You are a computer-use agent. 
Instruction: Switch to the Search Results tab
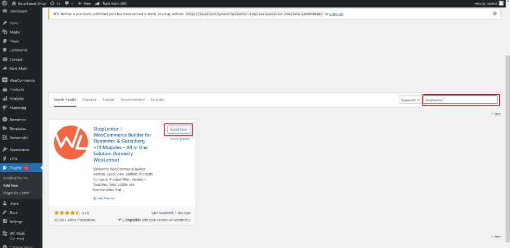click(65, 100)
